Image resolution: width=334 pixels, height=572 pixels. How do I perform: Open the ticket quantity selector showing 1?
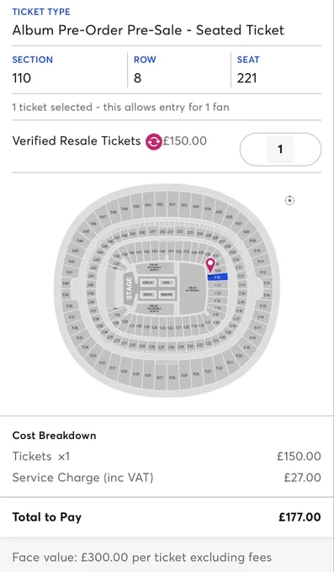point(280,149)
